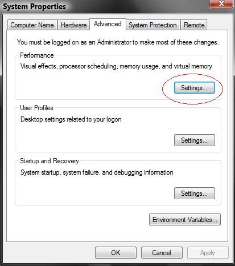235x266 pixels.
Task: Confirm with the OK button
Action: [116, 253]
